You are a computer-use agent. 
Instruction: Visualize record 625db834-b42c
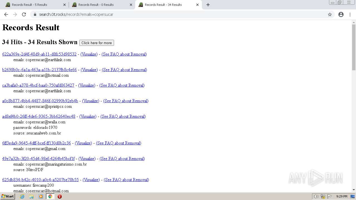pyautogui.click(x=91, y=180)
